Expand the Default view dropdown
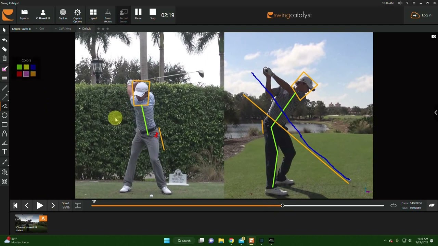This screenshot has width=438, height=246. (x=85, y=29)
